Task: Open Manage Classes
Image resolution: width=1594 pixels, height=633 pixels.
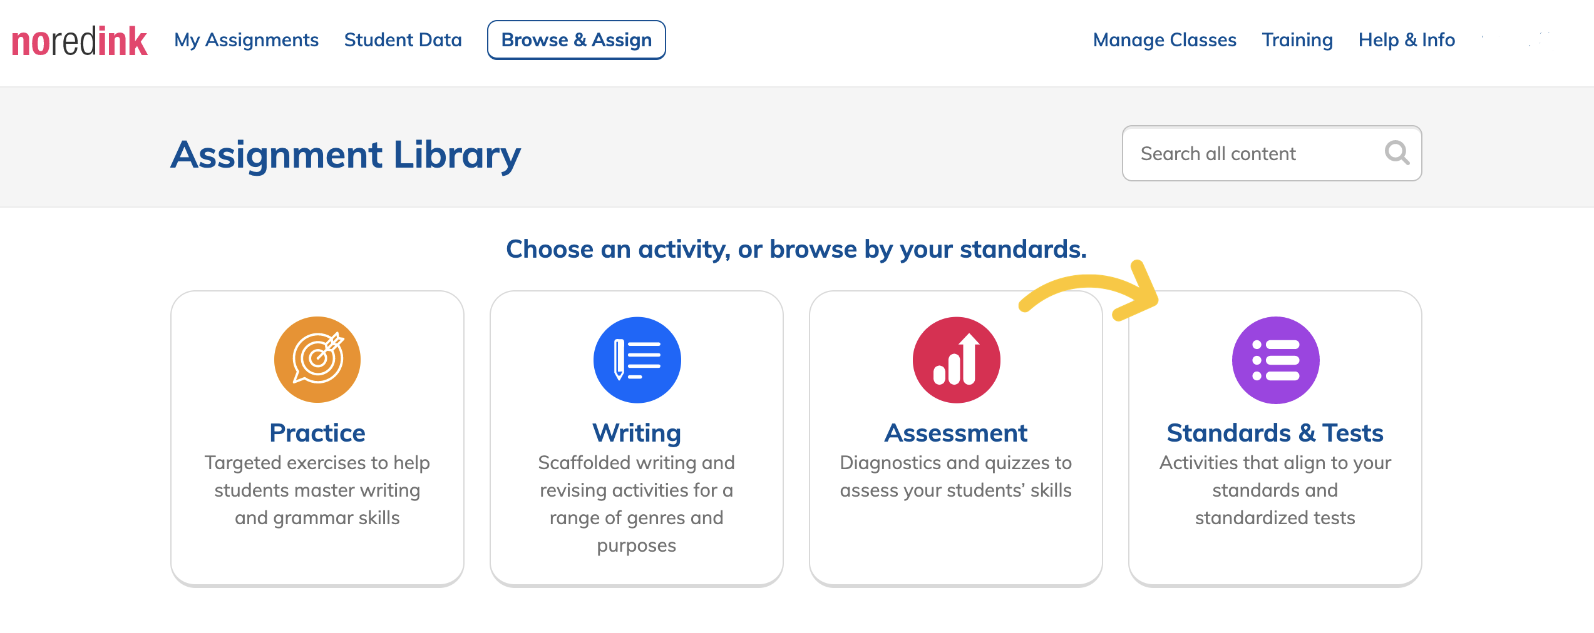Action: point(1165,40)
